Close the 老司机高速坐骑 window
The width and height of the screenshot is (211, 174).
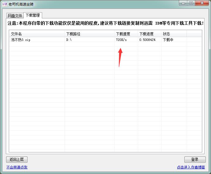pyautogui.click(x=201, y=3)
